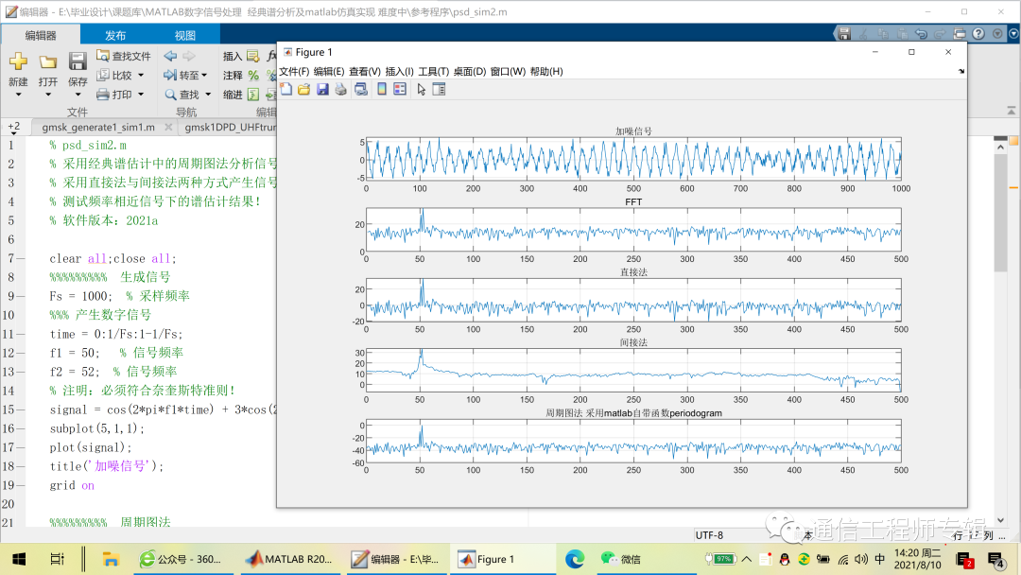1021x575 pixels.
Task: Open Task View on the taskbar
Action: point(58,559)
